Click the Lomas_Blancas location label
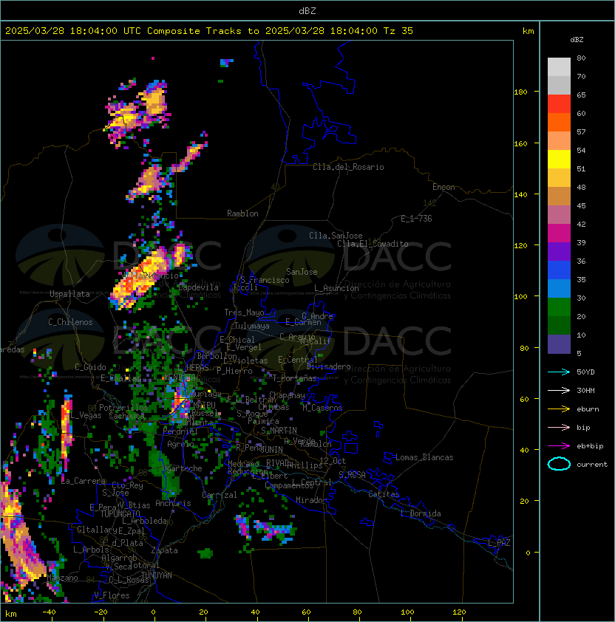The image size is (615, 622). (x=424, y=457)
